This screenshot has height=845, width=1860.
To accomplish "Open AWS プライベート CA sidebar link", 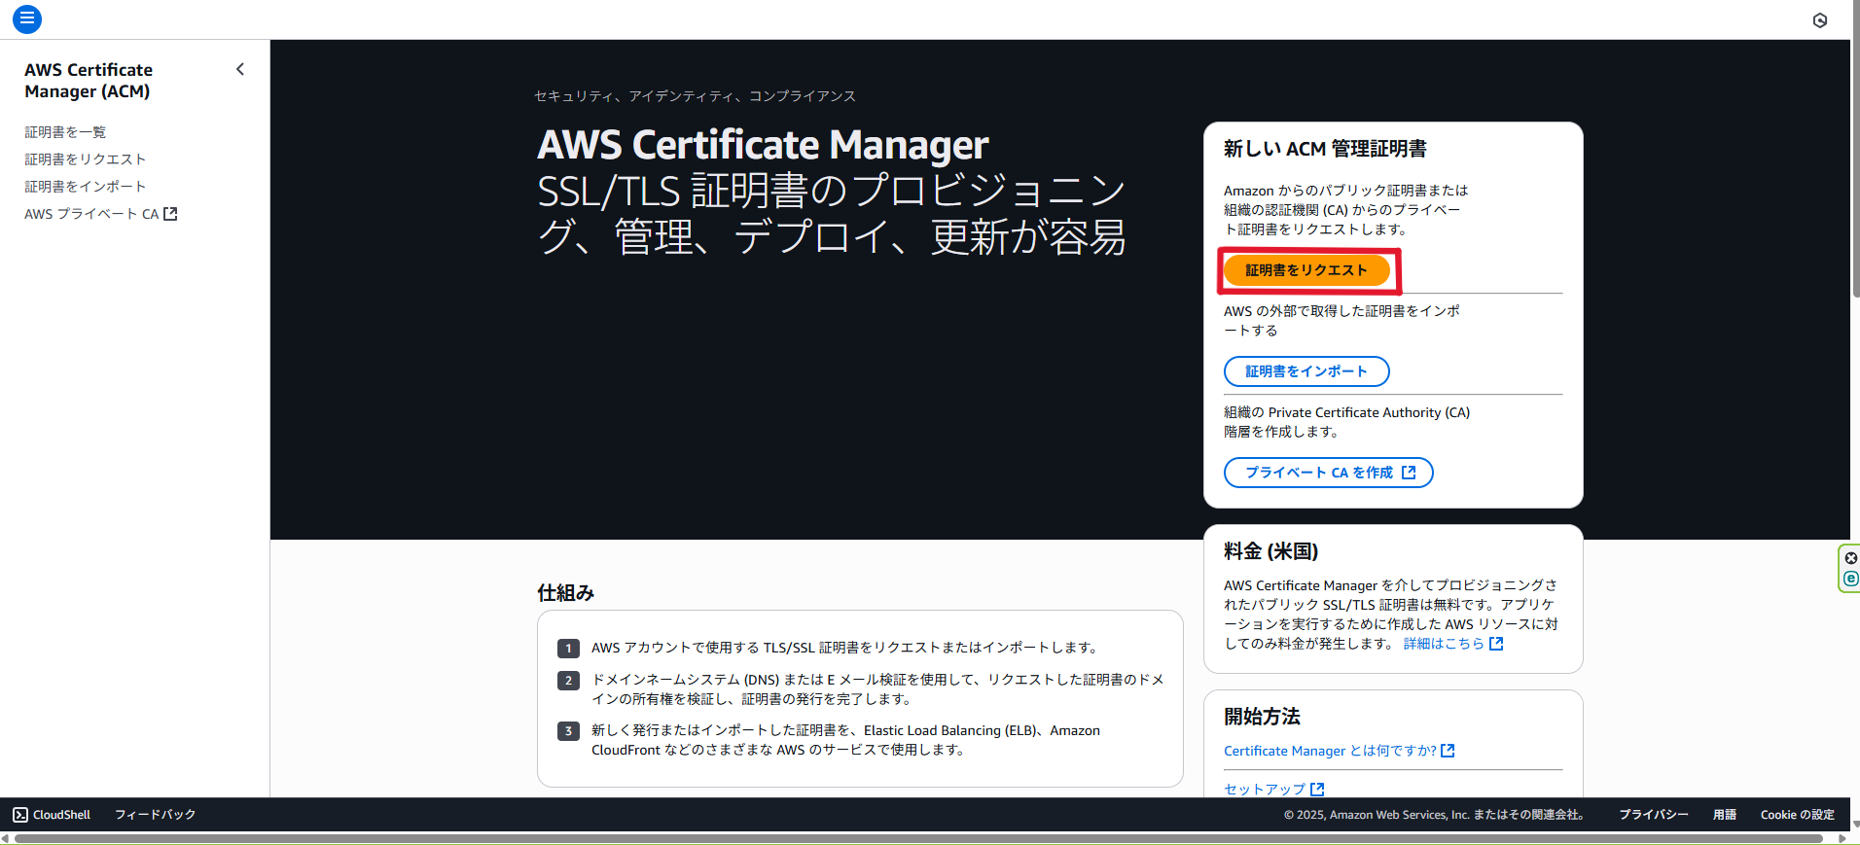I will 101,214.
